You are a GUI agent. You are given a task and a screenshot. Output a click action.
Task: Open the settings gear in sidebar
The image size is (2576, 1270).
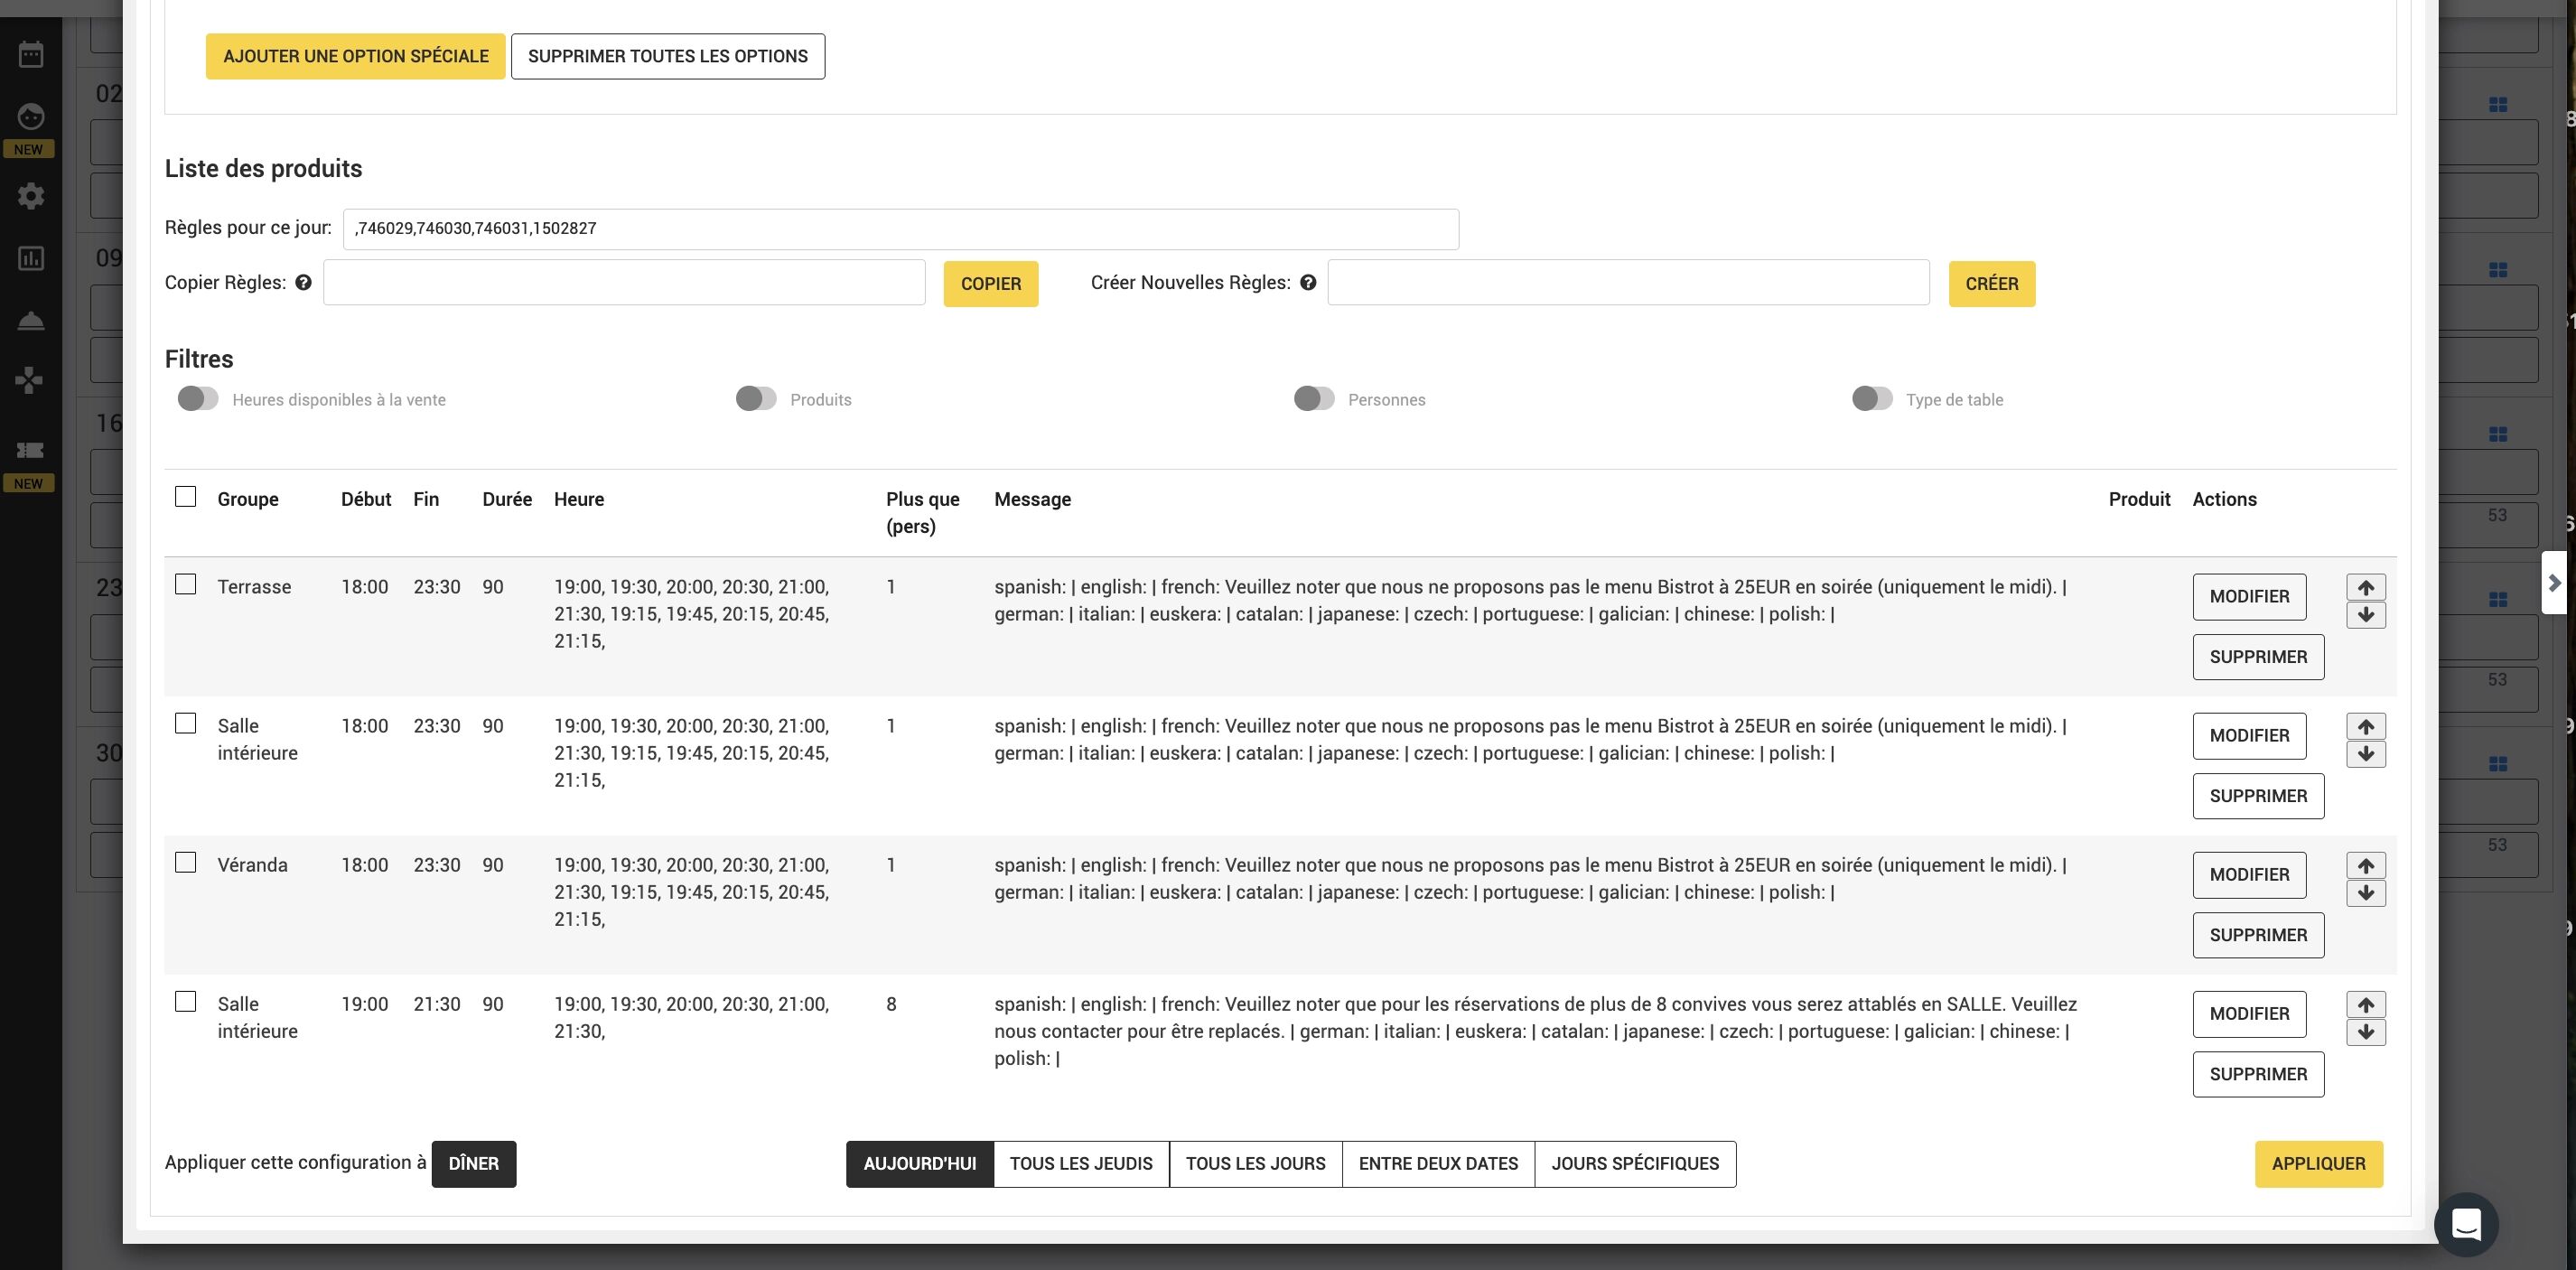[x=31, y=196]
